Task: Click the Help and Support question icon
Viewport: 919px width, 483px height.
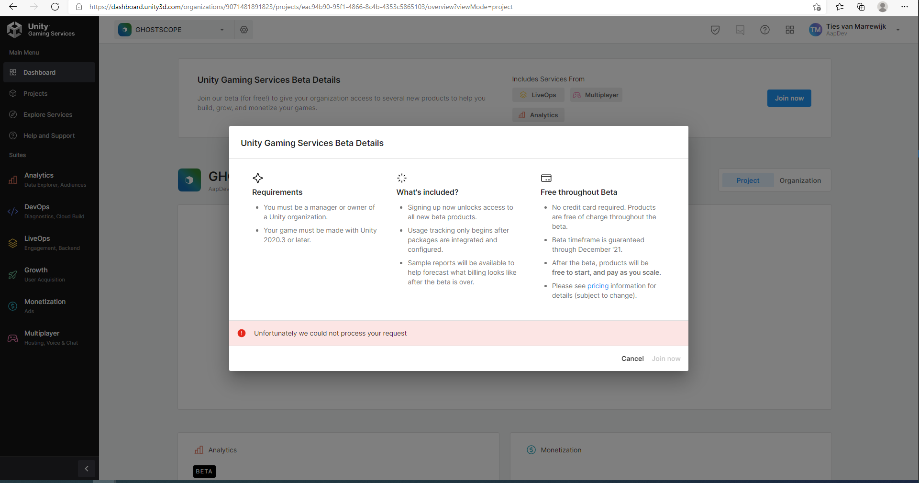Action: pyautogui.click(x=13, y=135)
